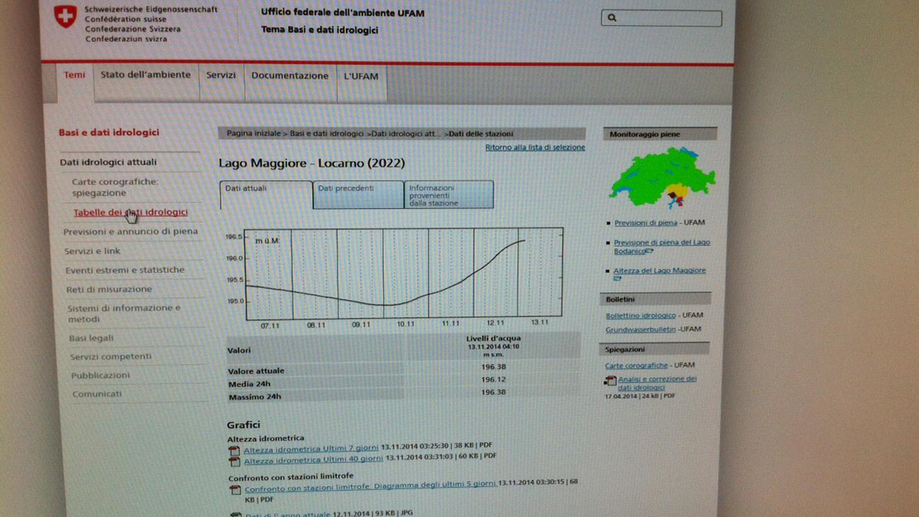Click Basi e dati idrologici breadcrumb
This screenshot has height=517, width=919.
(326, 133)
